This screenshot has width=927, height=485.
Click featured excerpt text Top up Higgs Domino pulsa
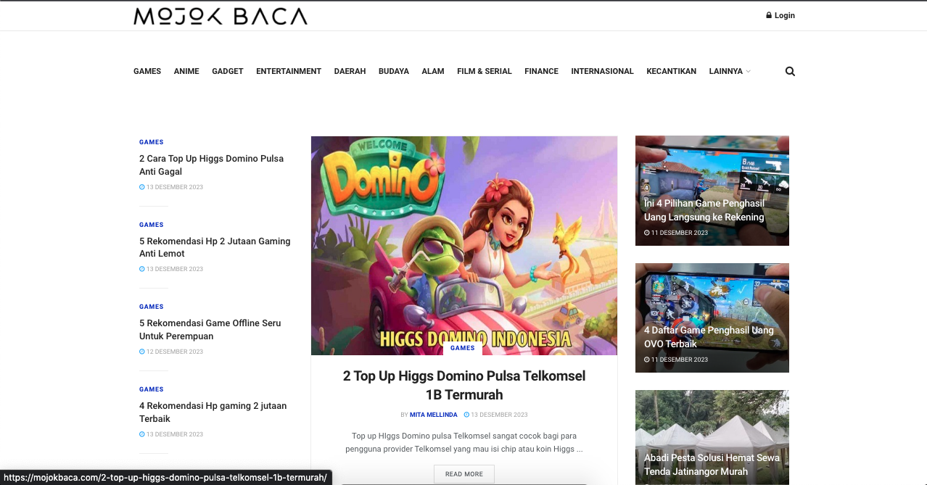(464, 442)
